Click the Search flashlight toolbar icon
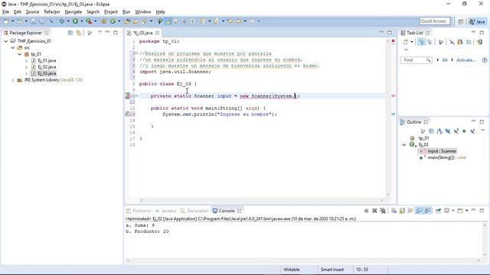This screenshot has width=490, height=275. (x=145, y=21)
